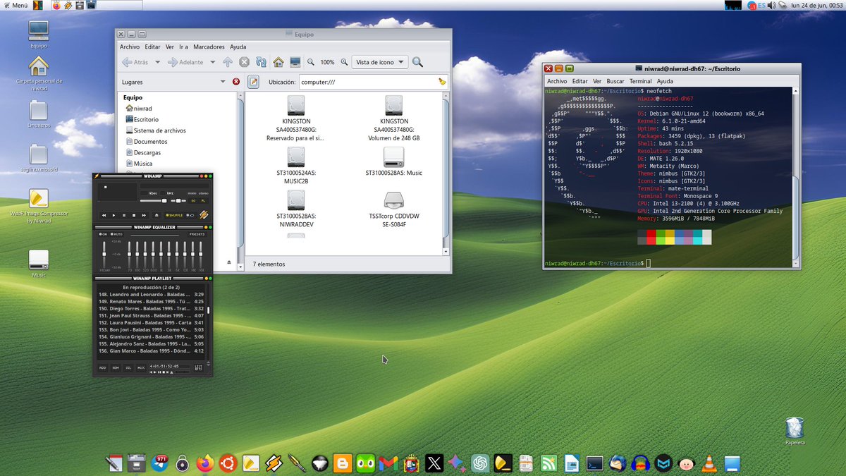Viewport: 846px width, 476px height.
Task: Click playlist MISC button
Action: (x=141, y=368)
